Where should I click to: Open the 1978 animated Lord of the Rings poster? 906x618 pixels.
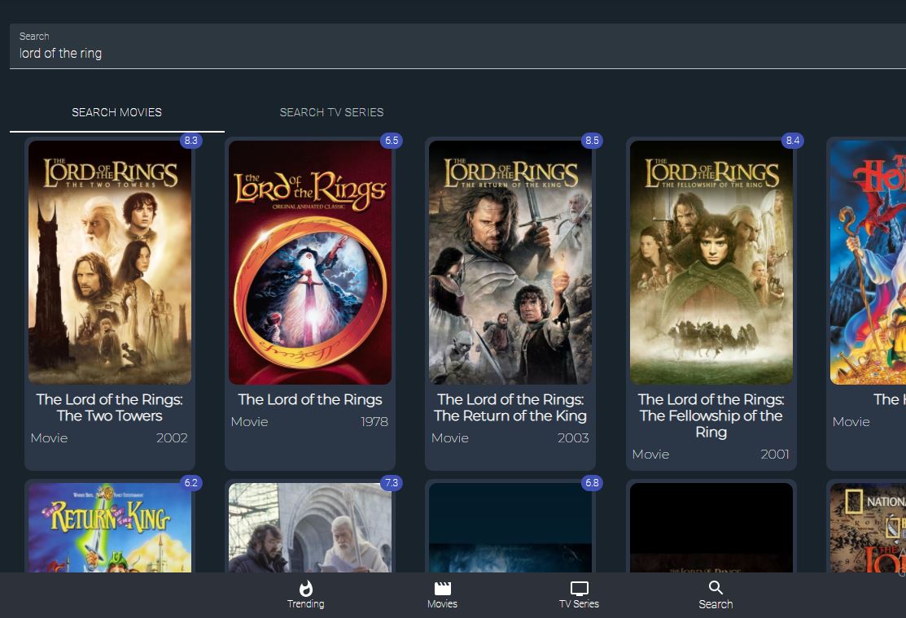point(310,263)
